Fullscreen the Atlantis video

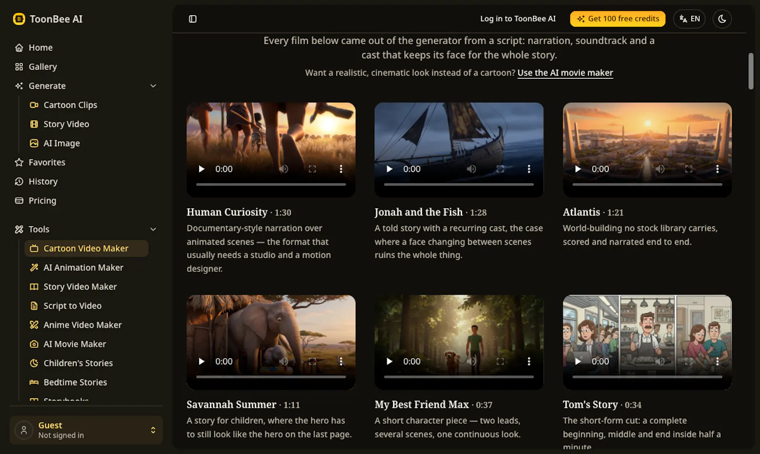coord(689,169)
